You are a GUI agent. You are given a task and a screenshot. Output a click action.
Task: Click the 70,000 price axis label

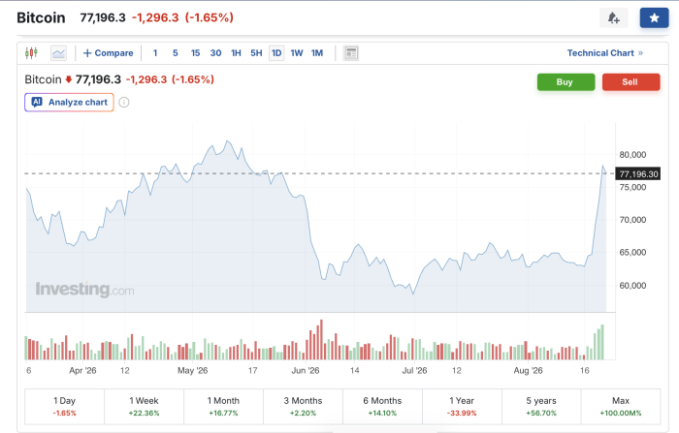(x=632, y=220)
